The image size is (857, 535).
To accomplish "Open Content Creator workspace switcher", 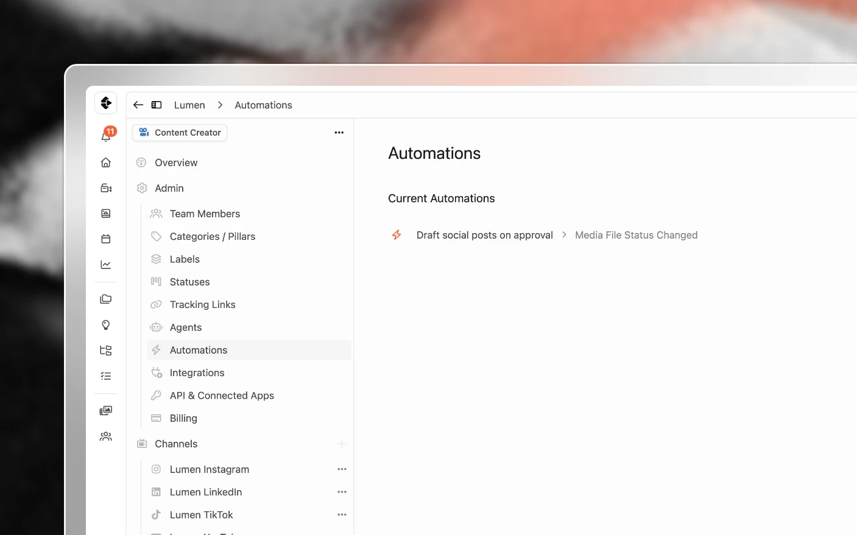I will [180, 133].
